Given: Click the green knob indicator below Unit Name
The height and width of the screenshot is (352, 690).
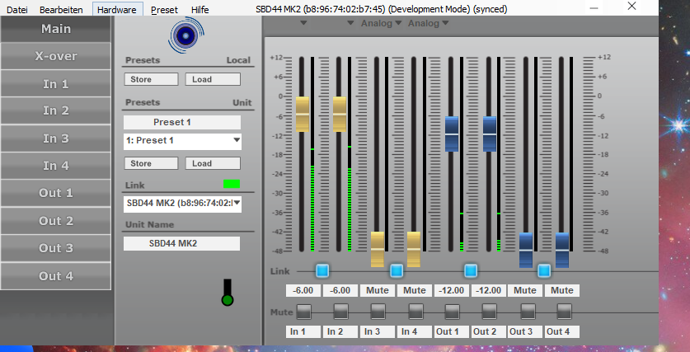Looking at the screenshot, I should click(x=228, y=299).
